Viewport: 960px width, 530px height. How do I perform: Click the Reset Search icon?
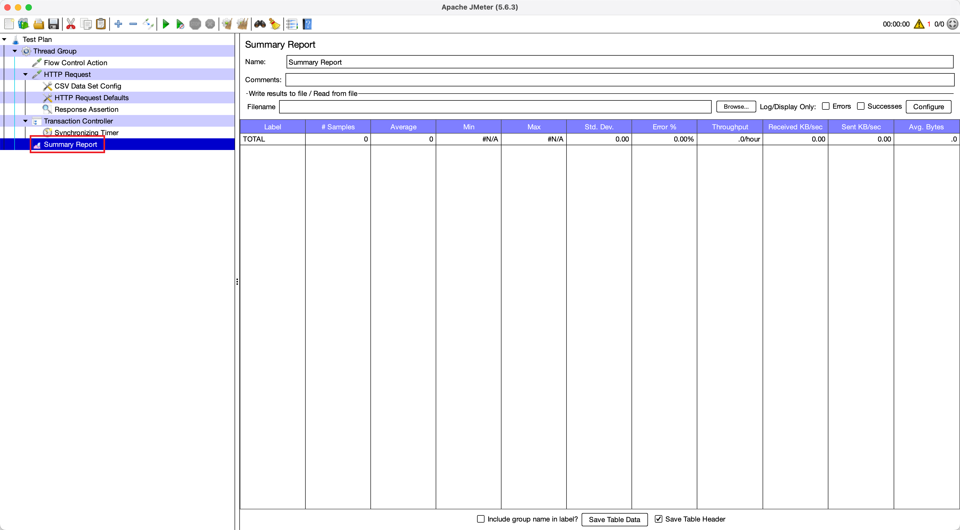pyautogui.click(x=275, y=24)
